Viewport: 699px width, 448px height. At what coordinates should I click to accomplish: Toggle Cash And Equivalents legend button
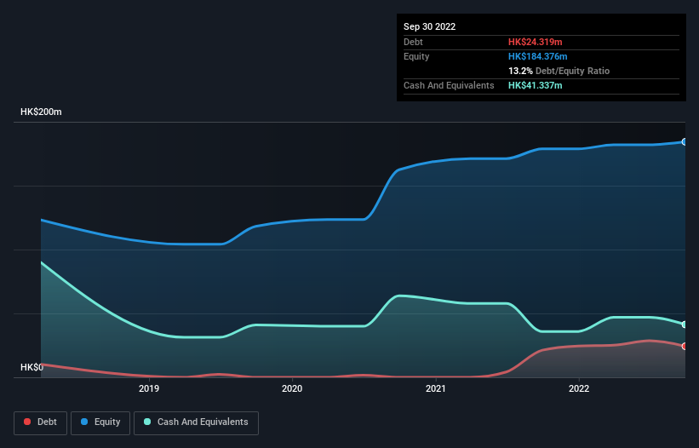[x=196, y=422]
